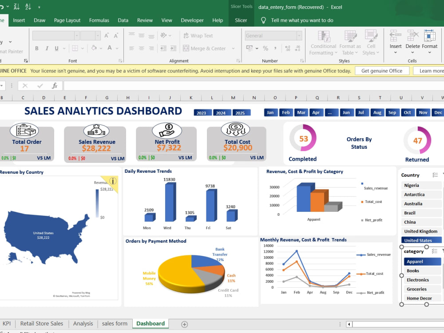
Task: Toggle multi-select in Country slicer
Action: (x=435, y=175)
